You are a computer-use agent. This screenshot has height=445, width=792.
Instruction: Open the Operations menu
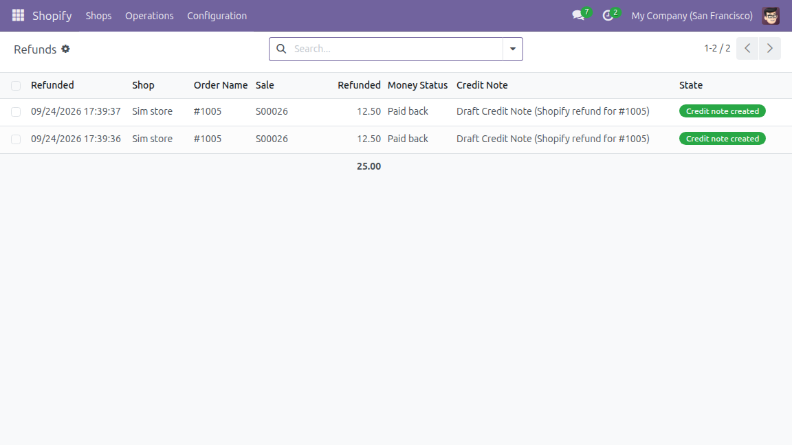[x=149, y=16]
